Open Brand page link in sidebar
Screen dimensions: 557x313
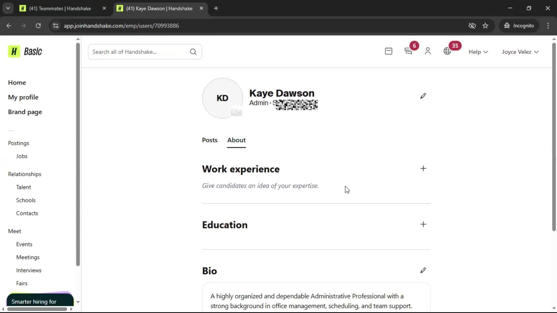click(25, 112)
